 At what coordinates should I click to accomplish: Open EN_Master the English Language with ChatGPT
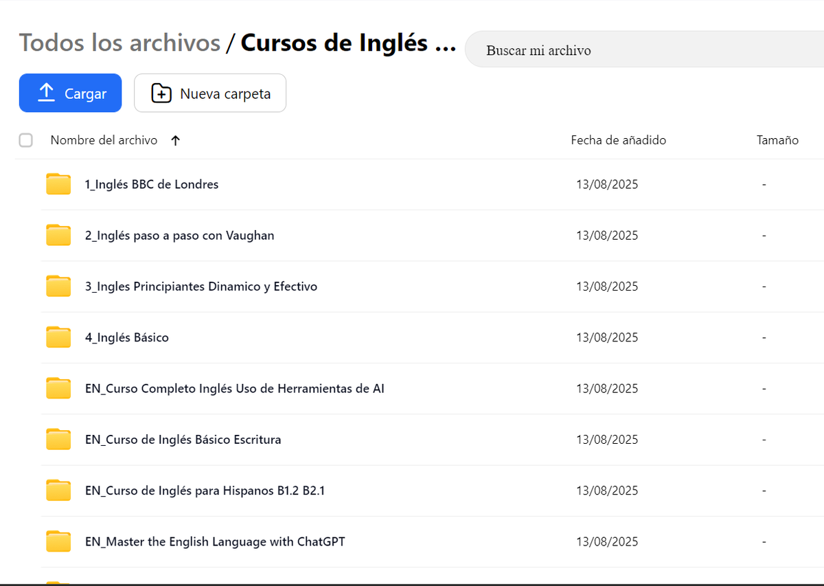click(x=215, y=541)
